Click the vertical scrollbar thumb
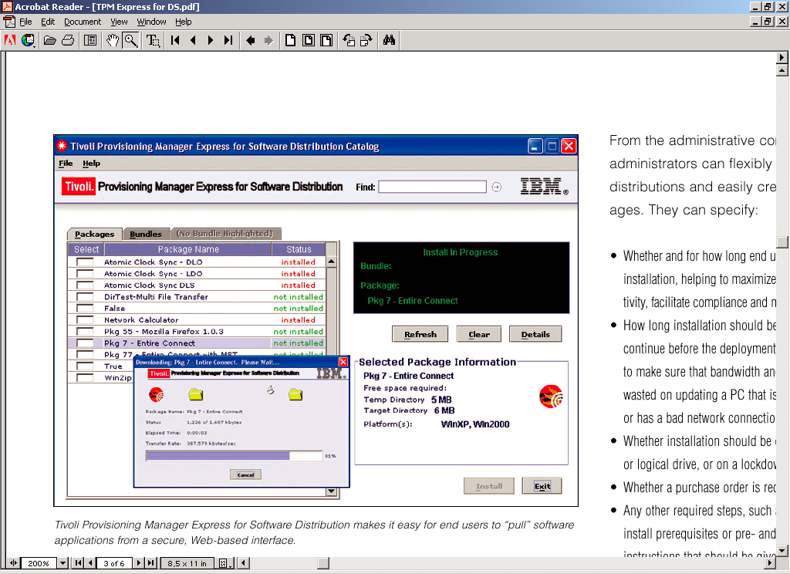Image resolution: width=790 pixels, height=574 pixels. click(x=782, y=242)
